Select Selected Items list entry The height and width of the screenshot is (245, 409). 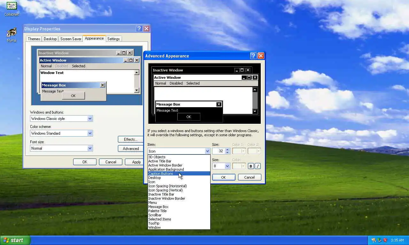tap(179, 219)
